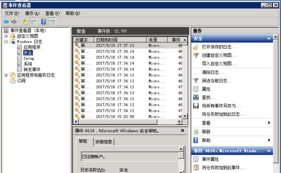Click the actions pane scrollbar up arrow
This screenshot has height=173, width=281.
[x=276, y=37]
